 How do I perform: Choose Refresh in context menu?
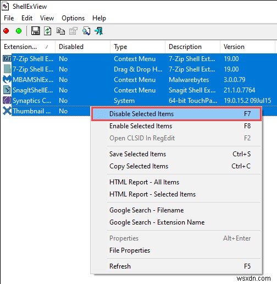pyautogui.click(x=176, y=266)
